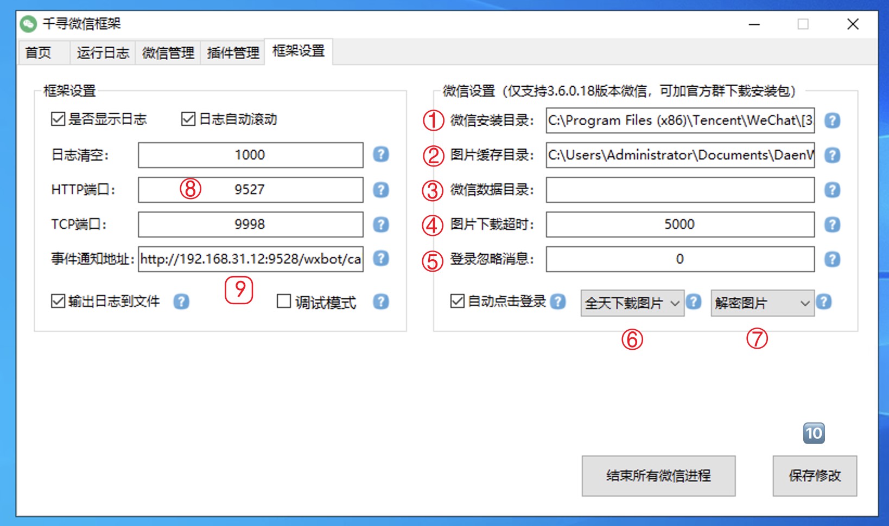This screenshot has width=889, height=526.
Task: Click help icon beside TCP端口 field
Action: click(381, 224)
